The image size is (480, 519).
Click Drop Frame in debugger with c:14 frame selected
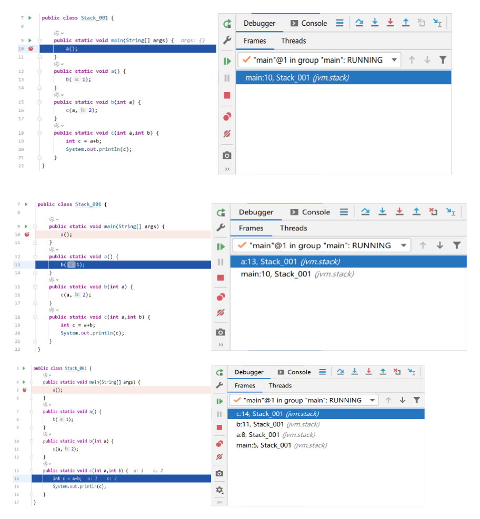coord(397,372)
